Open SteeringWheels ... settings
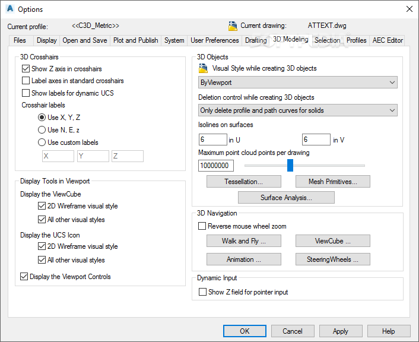Image resolution: width=419 pixels, height=342 pixels. pos(333,259)
